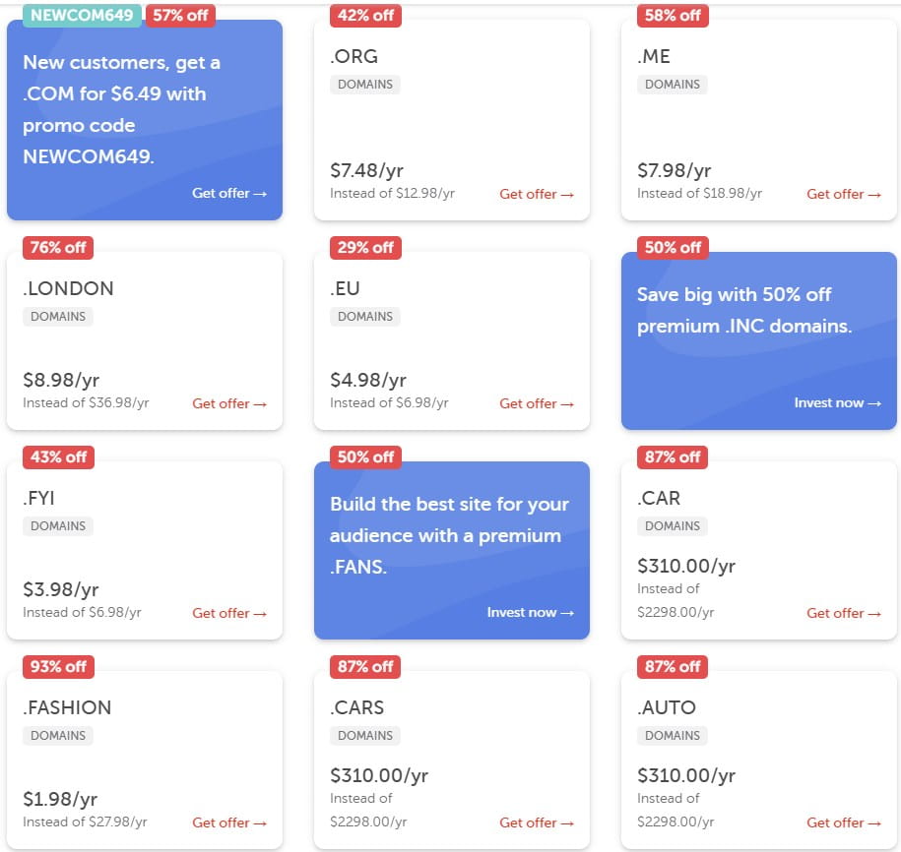Click Get offer for the .FASHION domain
The image size is (901, 852).
[229, 822]
